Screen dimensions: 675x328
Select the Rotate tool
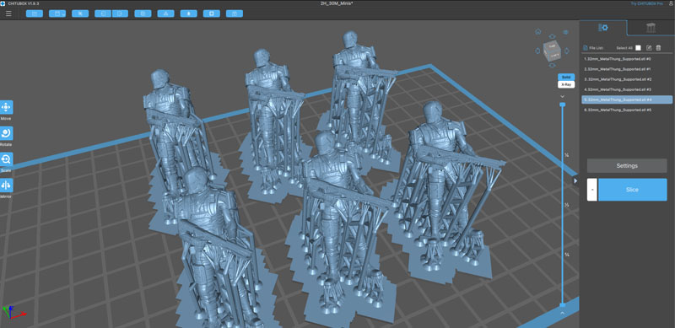point(6,133)
